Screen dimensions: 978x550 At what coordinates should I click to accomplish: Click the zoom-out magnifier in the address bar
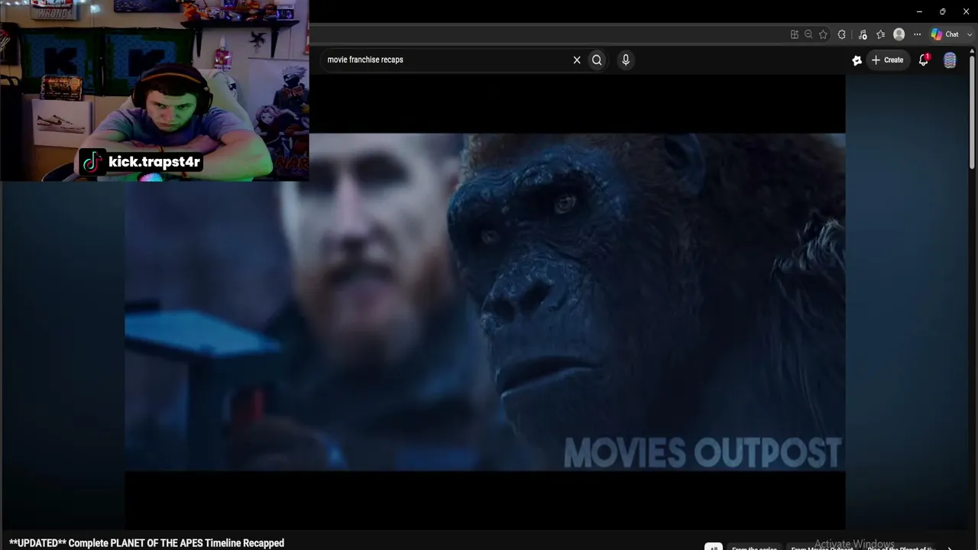click(808, 34)
